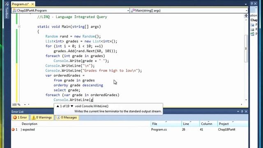Open the 100 % zoom dropdown
Image resolution: width=263 pixels, height=148 pixels.
tap(25, 105)
